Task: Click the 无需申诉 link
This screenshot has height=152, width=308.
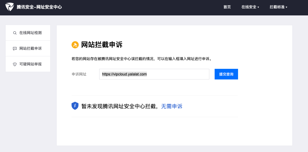Action: click(x=172, y=106)
